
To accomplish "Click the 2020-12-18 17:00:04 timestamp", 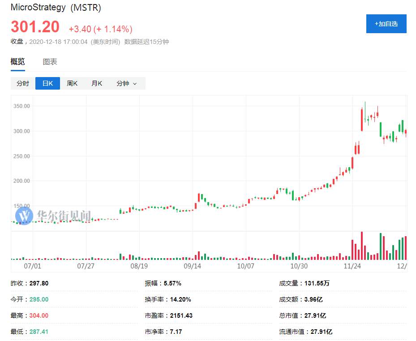I will coord(58,42).
